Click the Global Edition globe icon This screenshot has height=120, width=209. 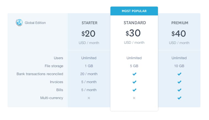tap(19, 23)
